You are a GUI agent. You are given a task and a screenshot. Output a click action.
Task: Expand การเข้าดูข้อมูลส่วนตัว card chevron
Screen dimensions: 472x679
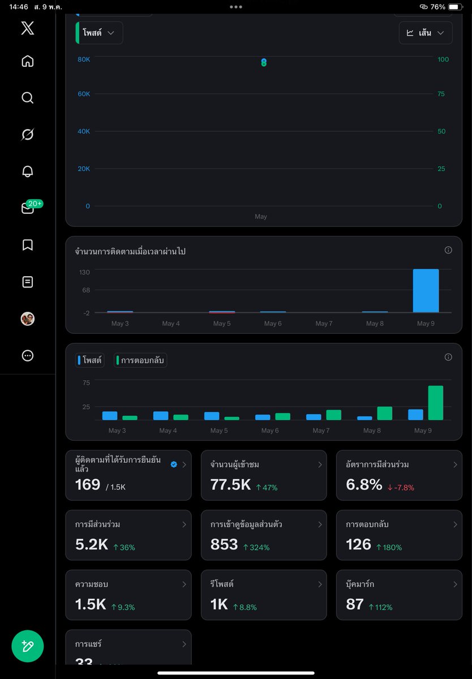[x=320, y=525]
